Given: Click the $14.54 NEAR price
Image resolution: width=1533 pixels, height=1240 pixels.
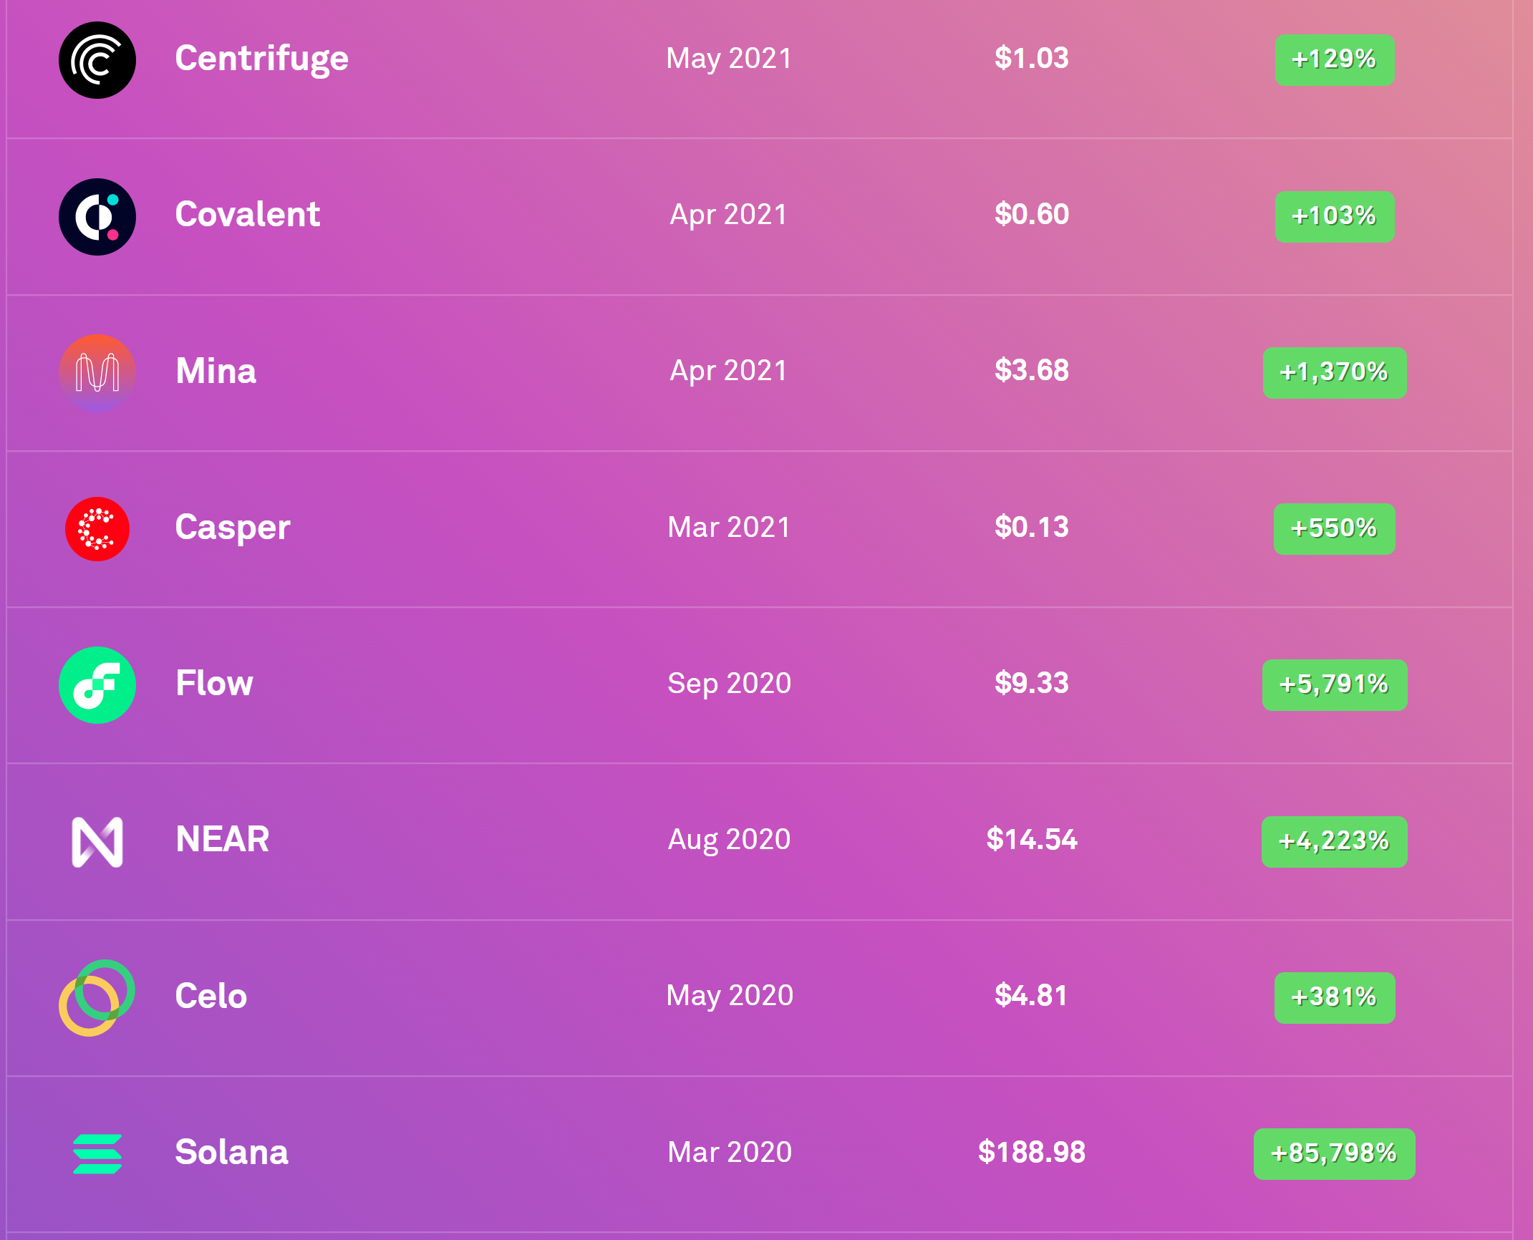Looking at the screenshot, I should coord(1032,840).
